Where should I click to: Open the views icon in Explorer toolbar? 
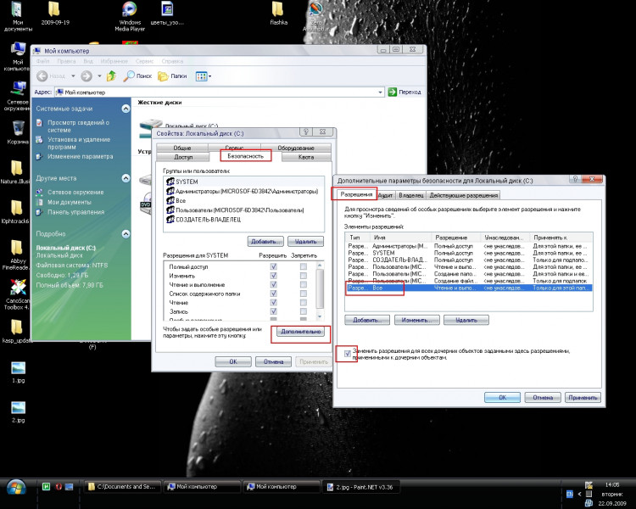tap(201, 76)
